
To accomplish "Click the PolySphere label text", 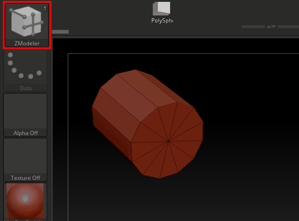I will [x=162, y=21].
